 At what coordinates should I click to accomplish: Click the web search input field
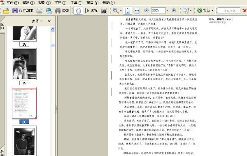[x=229, y=11]
